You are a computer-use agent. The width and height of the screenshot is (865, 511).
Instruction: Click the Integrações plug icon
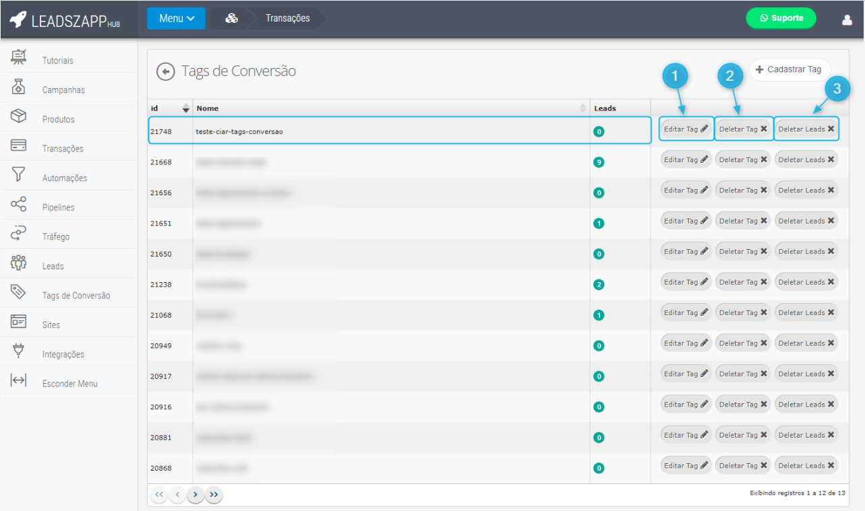18,352
